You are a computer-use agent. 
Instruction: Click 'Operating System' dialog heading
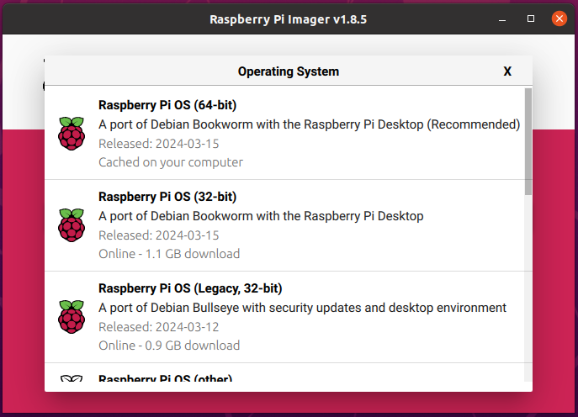(289, 71)
